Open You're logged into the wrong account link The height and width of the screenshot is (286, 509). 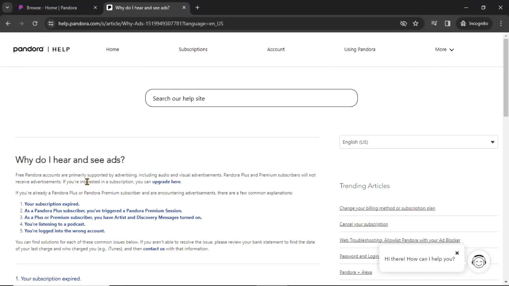tap(64, 231)
